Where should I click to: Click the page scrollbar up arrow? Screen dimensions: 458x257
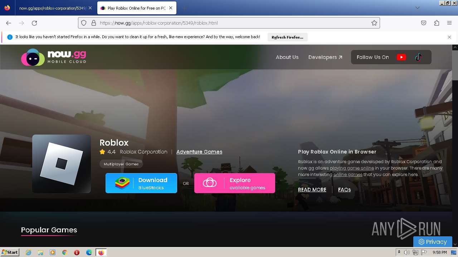pyautogui.click(x=455, y=47)
